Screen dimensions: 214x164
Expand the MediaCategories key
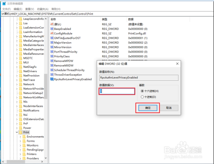[17, 41]
